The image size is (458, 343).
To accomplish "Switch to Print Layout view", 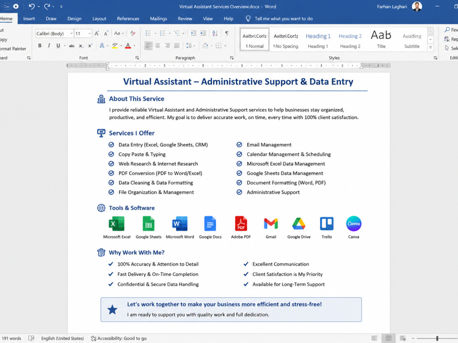I will (388, 338).
